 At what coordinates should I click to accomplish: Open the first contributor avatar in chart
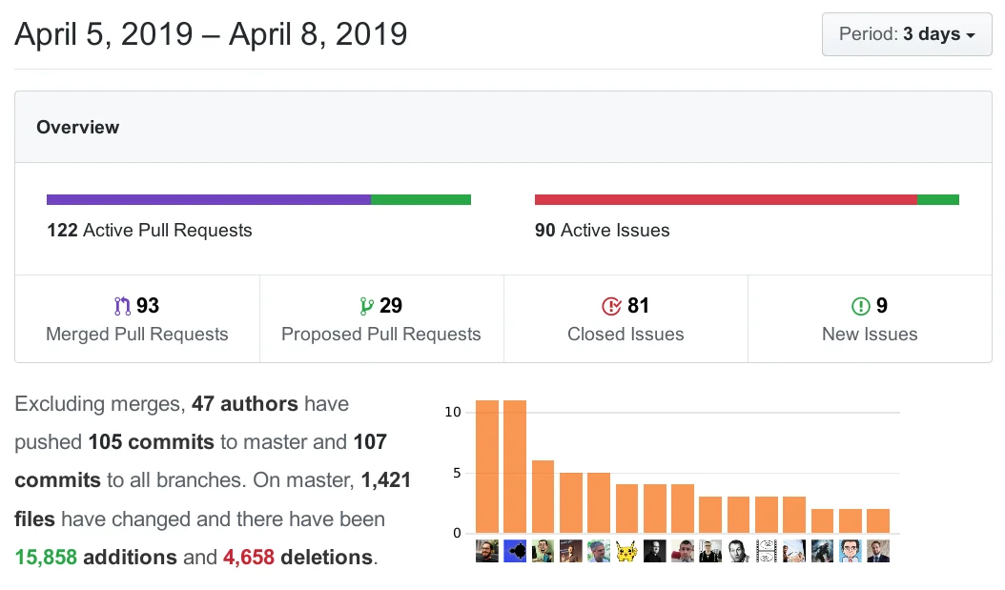[487, 551]
